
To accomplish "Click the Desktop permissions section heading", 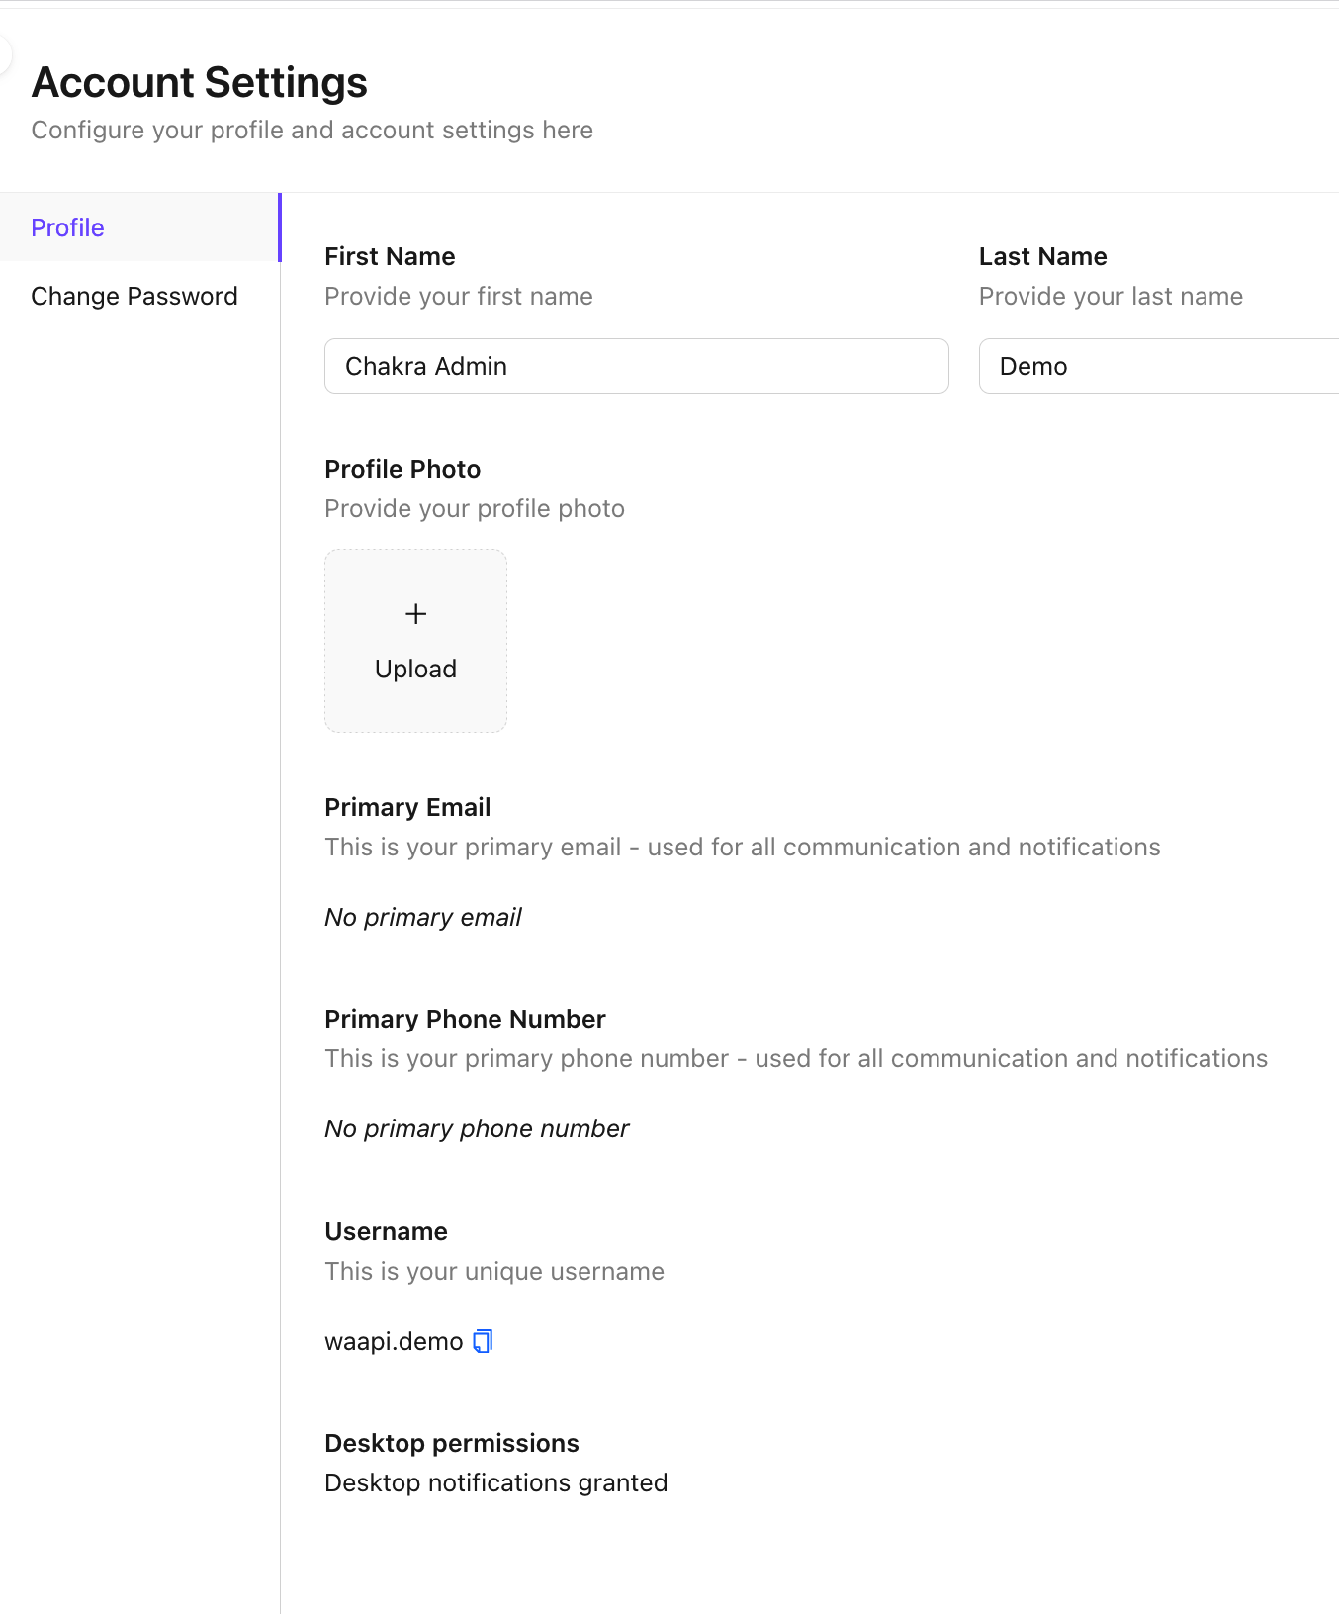I will point(452,1443).
